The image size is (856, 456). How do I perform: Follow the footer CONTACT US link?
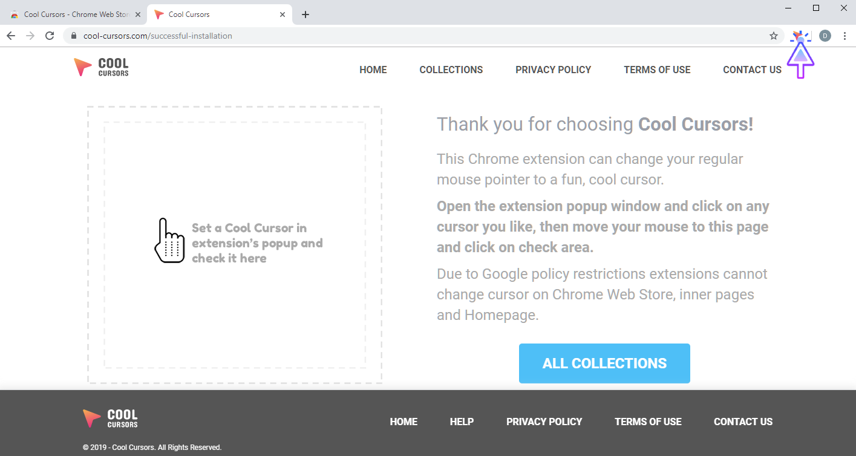[743, 422]
